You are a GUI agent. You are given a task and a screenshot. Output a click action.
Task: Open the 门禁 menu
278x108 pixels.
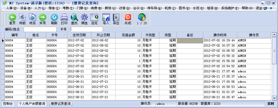82,8
